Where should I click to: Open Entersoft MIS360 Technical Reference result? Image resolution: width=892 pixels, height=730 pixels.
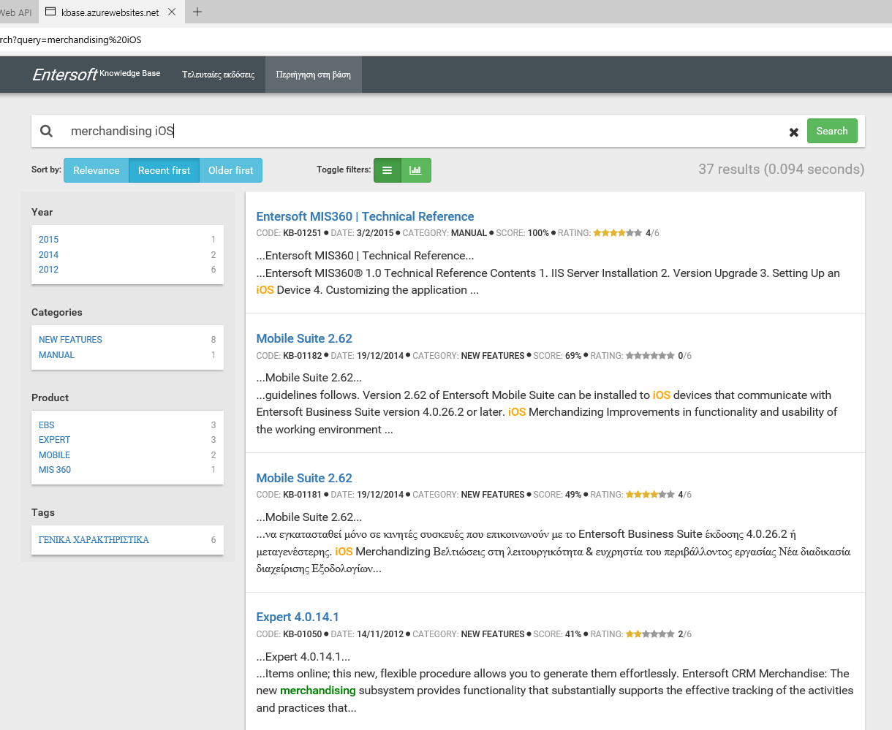(365, 216)
